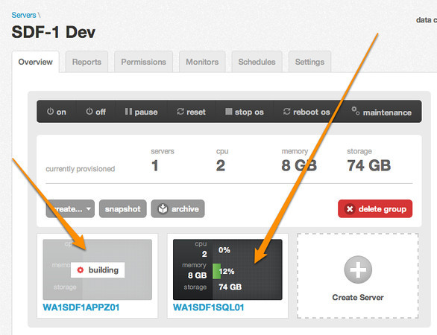
Task: Power on the group with the on button
Action: (57, 112)
